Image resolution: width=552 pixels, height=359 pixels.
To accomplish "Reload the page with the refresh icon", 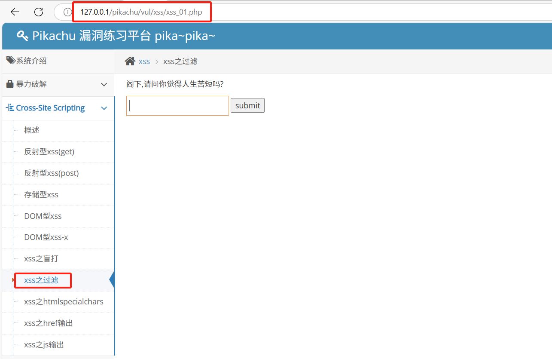I will (39, 12).
